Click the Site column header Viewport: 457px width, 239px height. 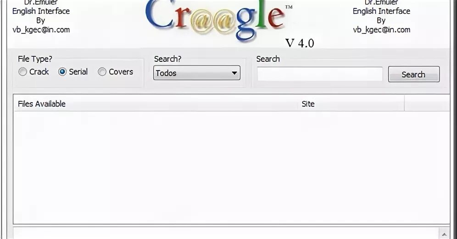pyautogui.click(x=351, y=104)
